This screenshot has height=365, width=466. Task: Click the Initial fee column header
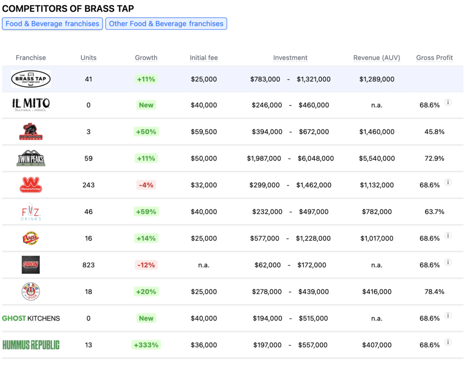[x=204, y=58]
